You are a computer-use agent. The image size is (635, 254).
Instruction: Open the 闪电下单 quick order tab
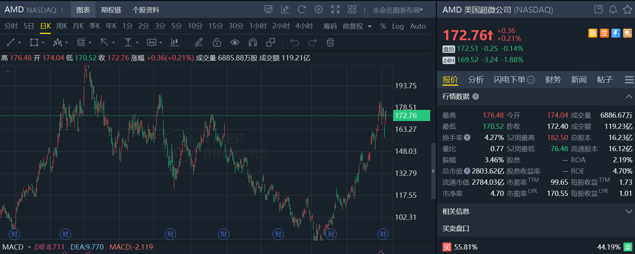click(514, 79)
